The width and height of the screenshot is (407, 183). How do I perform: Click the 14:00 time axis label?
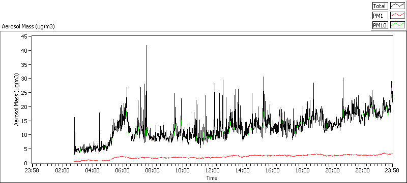243,170
